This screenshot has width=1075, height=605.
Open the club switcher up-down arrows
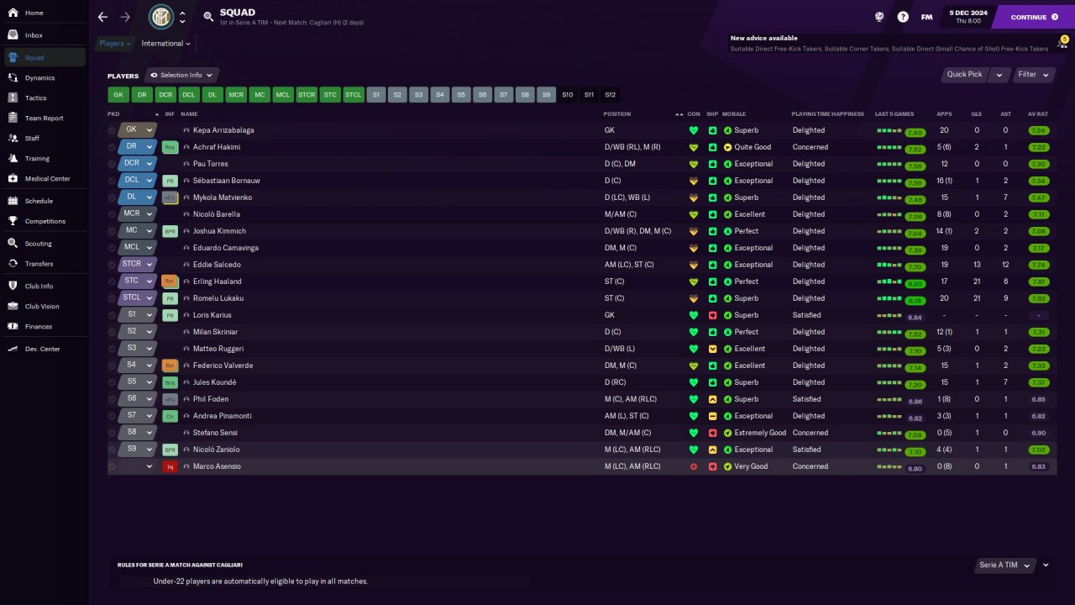pos(182,17)
